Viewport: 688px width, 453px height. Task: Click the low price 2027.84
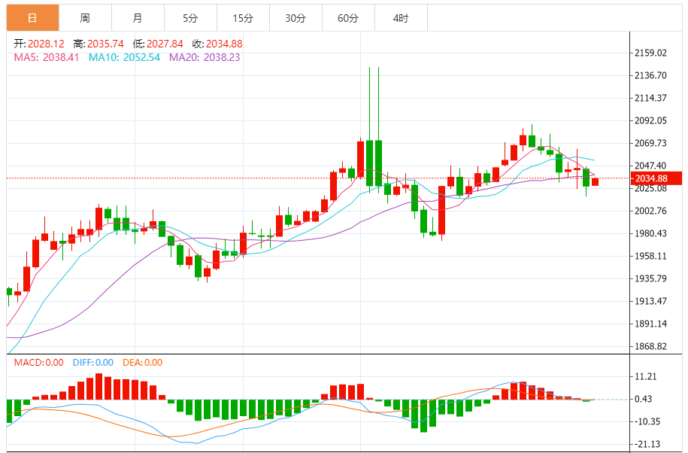165,44
